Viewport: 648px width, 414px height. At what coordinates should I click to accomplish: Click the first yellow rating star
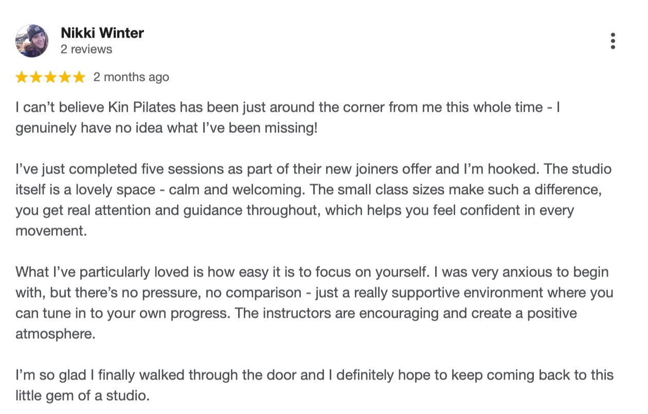[x=22, y=77]
